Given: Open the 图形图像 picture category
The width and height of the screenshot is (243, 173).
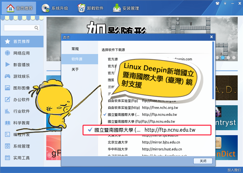Looking at the screenshot, I should click(22, 88).
